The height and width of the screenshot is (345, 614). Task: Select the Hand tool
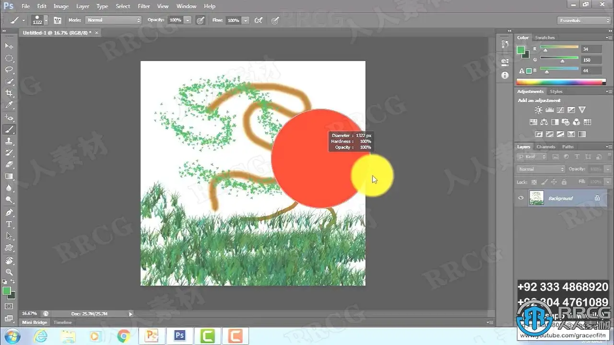pyautogui.click(x=9, y=261)
